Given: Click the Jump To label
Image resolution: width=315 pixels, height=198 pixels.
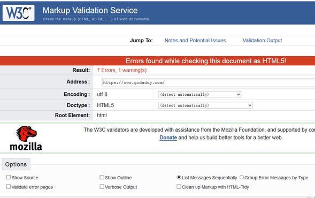Looking at the screenshot, I should coord(141,41).
